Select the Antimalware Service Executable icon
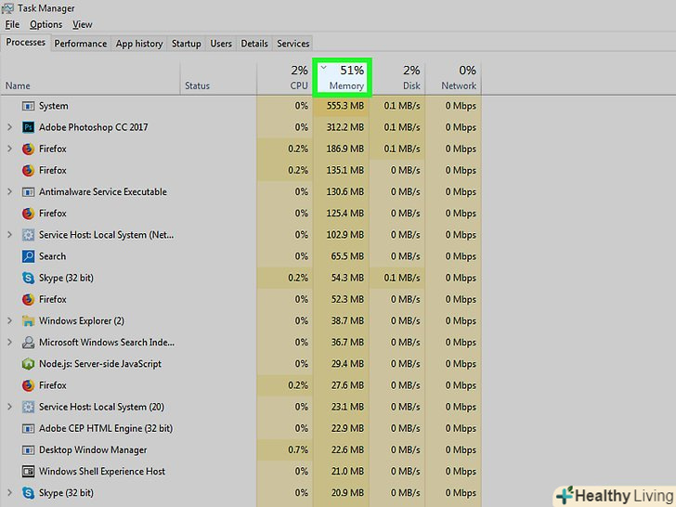 28,192
